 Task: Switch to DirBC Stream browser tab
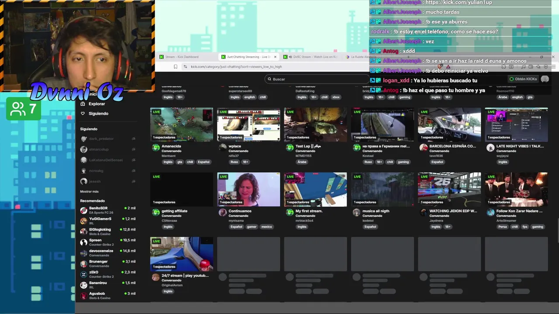tap(310, 57)
